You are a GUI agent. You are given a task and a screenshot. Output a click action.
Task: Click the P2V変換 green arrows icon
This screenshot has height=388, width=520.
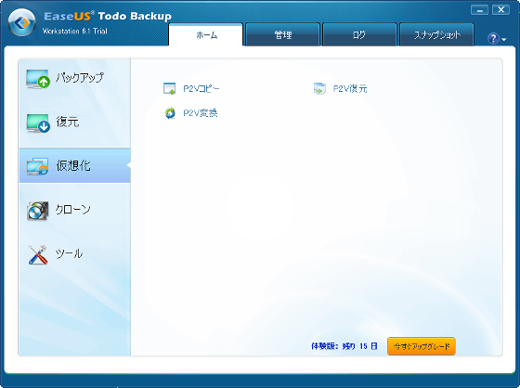pos(170,113)
